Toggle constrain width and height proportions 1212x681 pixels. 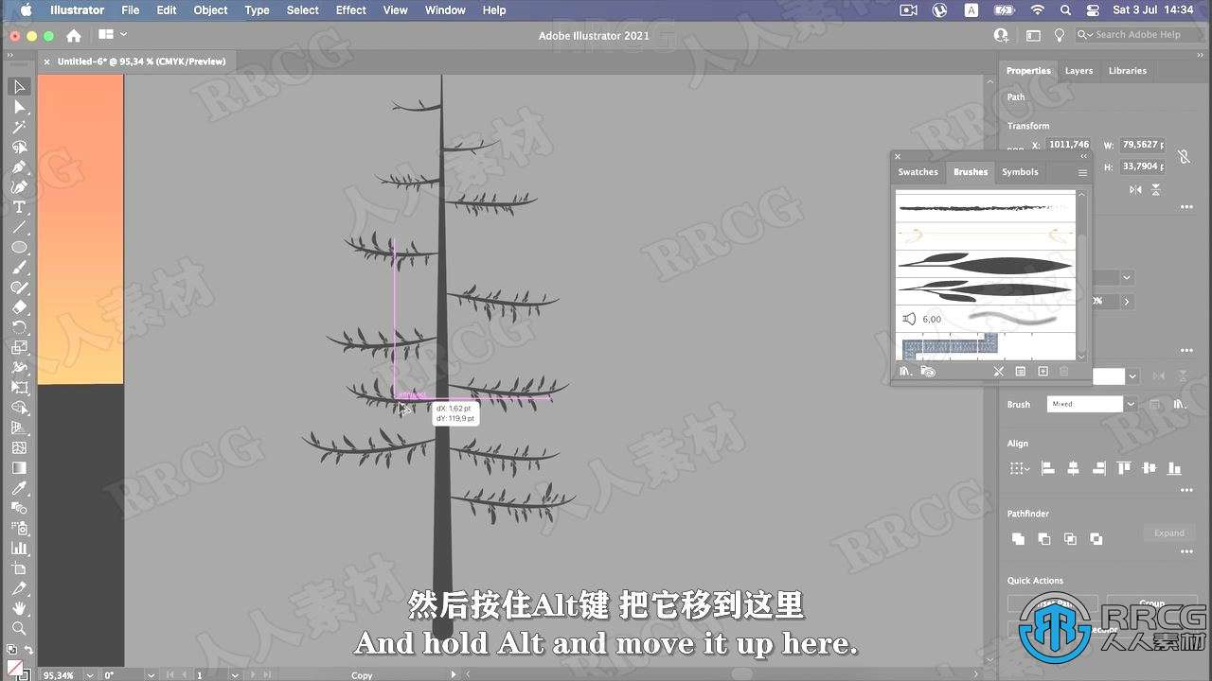pos(1183,156)
